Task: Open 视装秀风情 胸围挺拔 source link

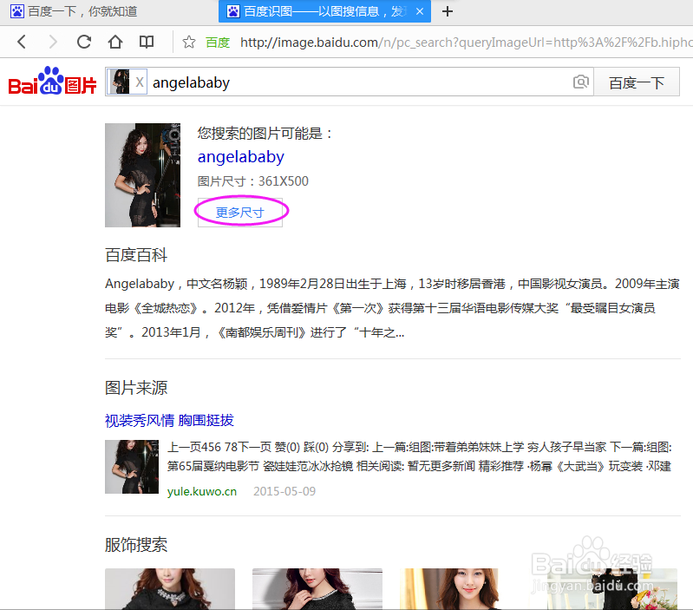Action: 169,420
